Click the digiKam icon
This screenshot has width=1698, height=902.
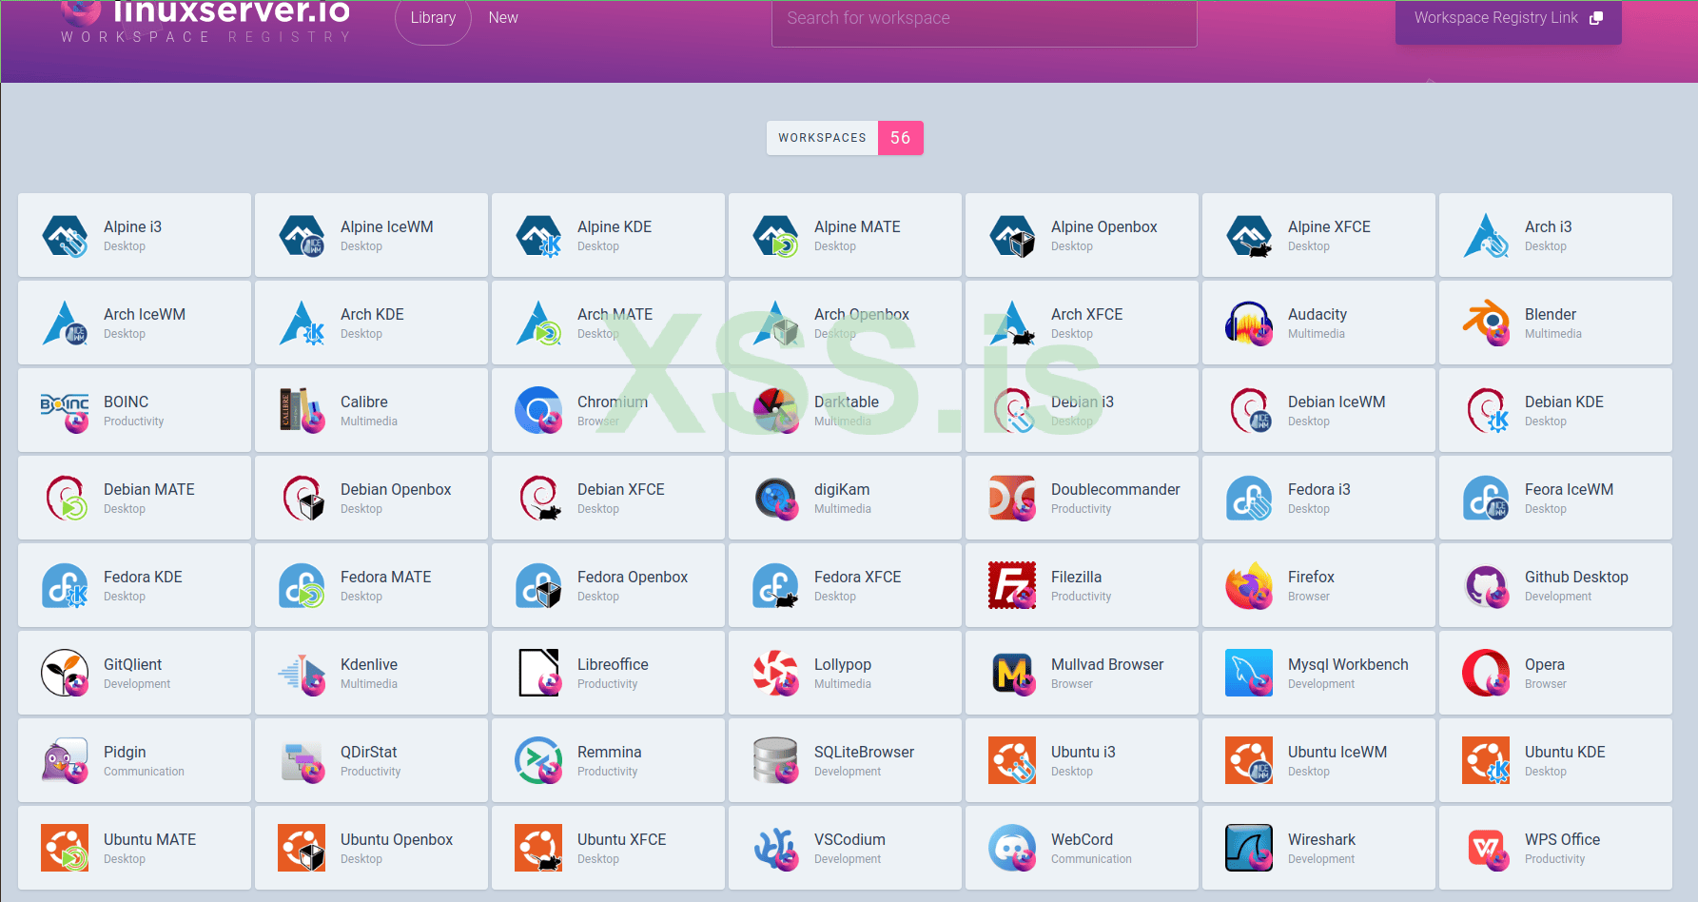[776, 499]
